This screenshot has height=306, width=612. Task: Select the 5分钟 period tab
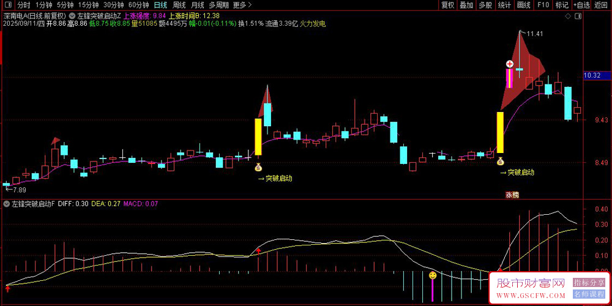tap(65, 5)
